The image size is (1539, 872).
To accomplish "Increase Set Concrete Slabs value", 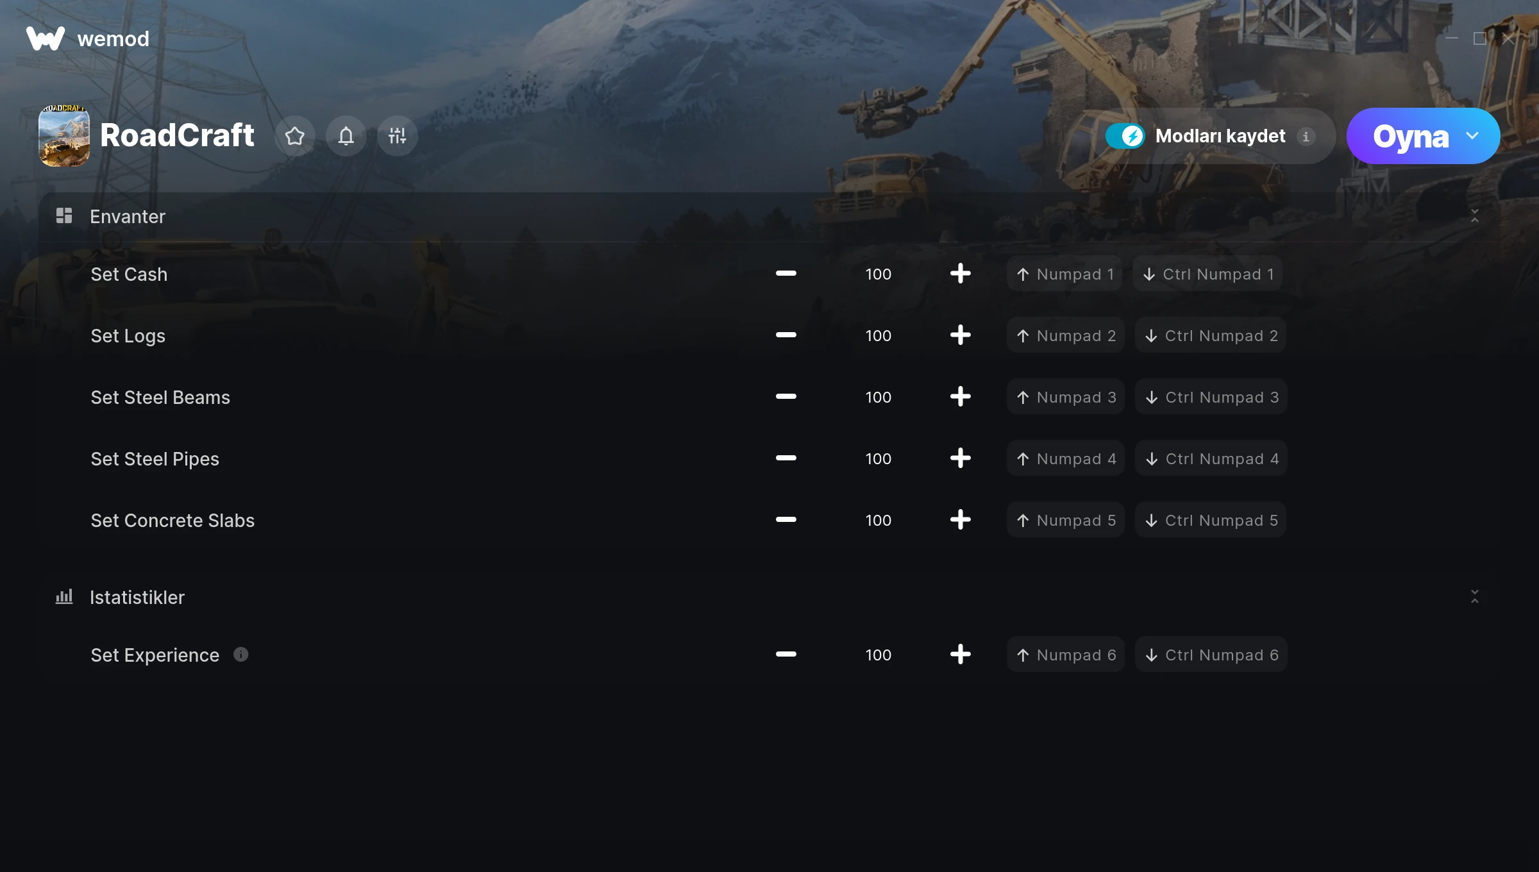I will (x=961, y=520).
